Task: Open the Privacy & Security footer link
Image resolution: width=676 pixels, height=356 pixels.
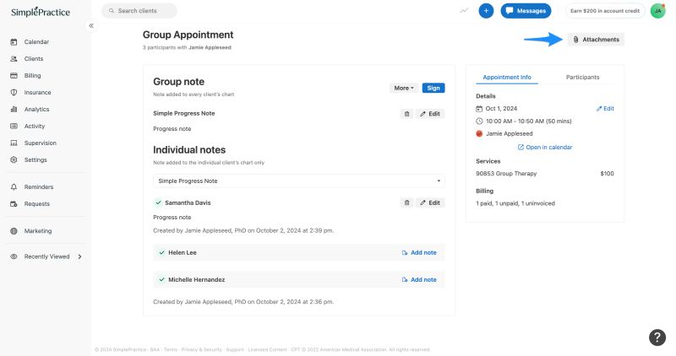Action: (201, 349)
